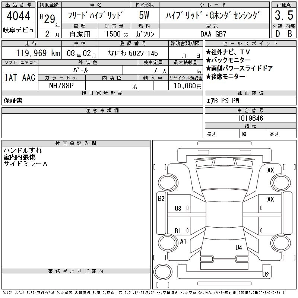The image size is (298, 298).
Task: Click the exterior grade D cell
Action: coord(277,33)
